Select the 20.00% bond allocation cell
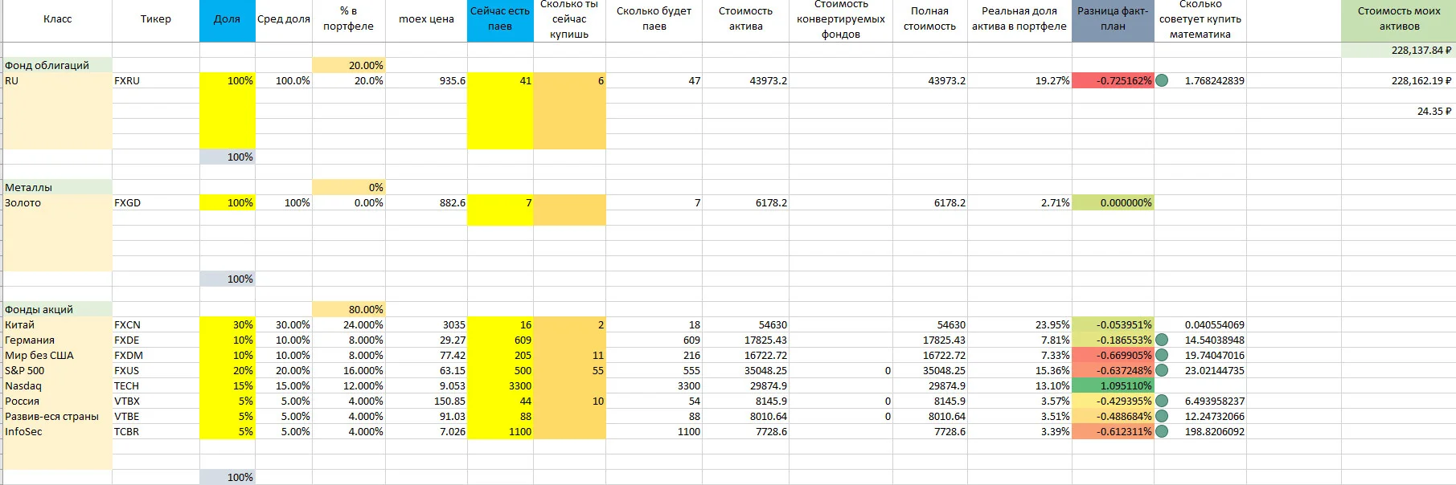Image resolution: width=1456 pixels, height=485 pixels. pyautogui.click(x=349, y=65)
